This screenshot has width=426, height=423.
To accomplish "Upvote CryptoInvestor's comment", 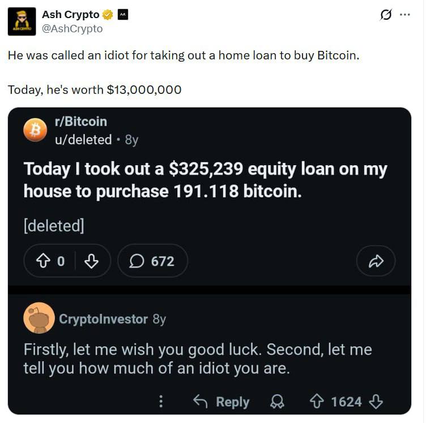I will [x=317, y=402].
